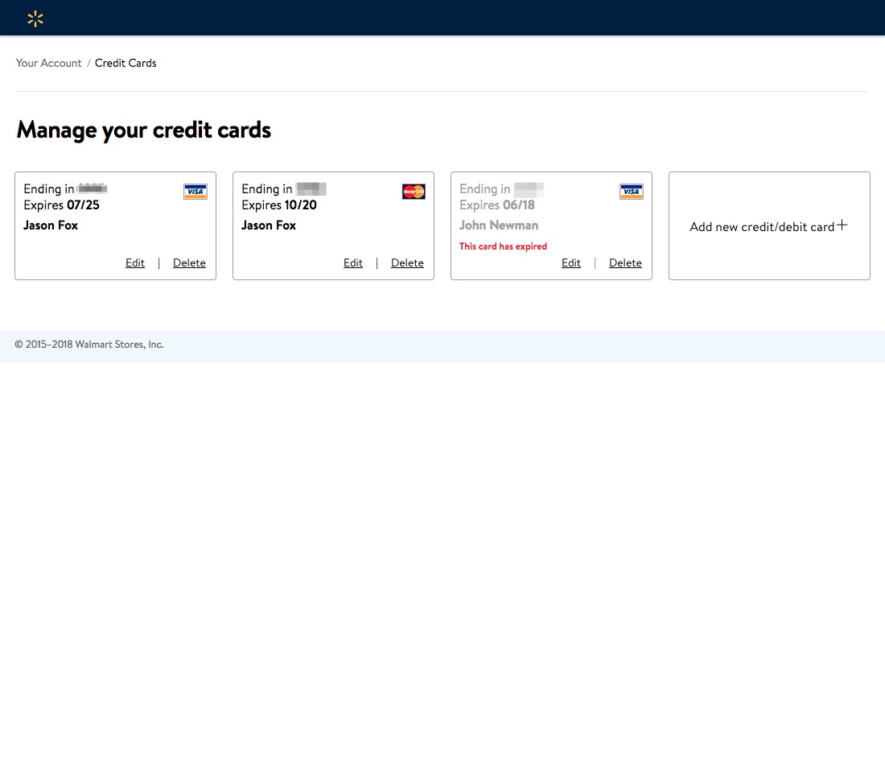Click the Visa icon on John Newman's expired card
This screenshot has width=885, height=773.
tap(631, 191)
